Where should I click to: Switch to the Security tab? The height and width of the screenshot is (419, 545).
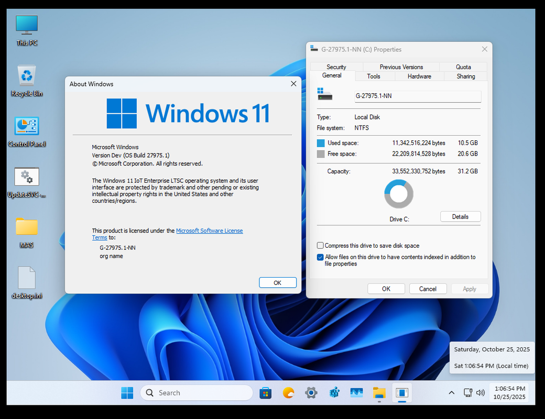coord(336,67)
